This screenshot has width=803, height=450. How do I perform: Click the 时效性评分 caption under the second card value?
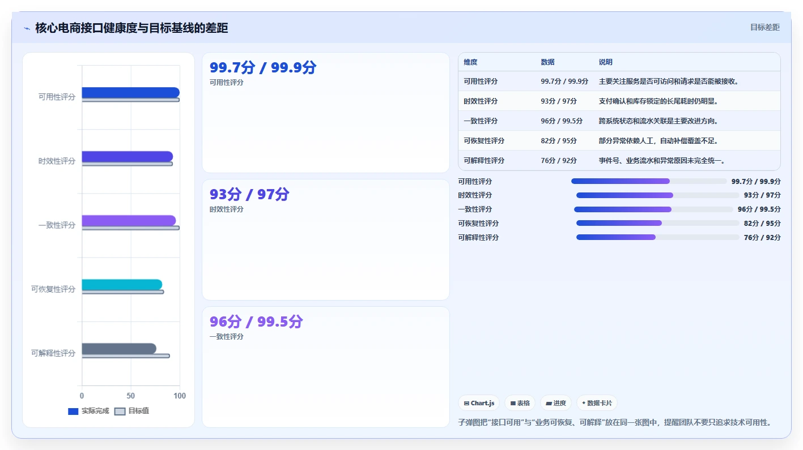click(x=227, y=209)
